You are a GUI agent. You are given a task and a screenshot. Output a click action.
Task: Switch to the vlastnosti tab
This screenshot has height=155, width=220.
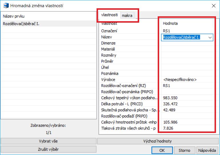pos(109,15)
